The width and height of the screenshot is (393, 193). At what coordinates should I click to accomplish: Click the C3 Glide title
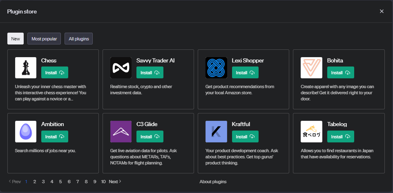coord(147,124)
